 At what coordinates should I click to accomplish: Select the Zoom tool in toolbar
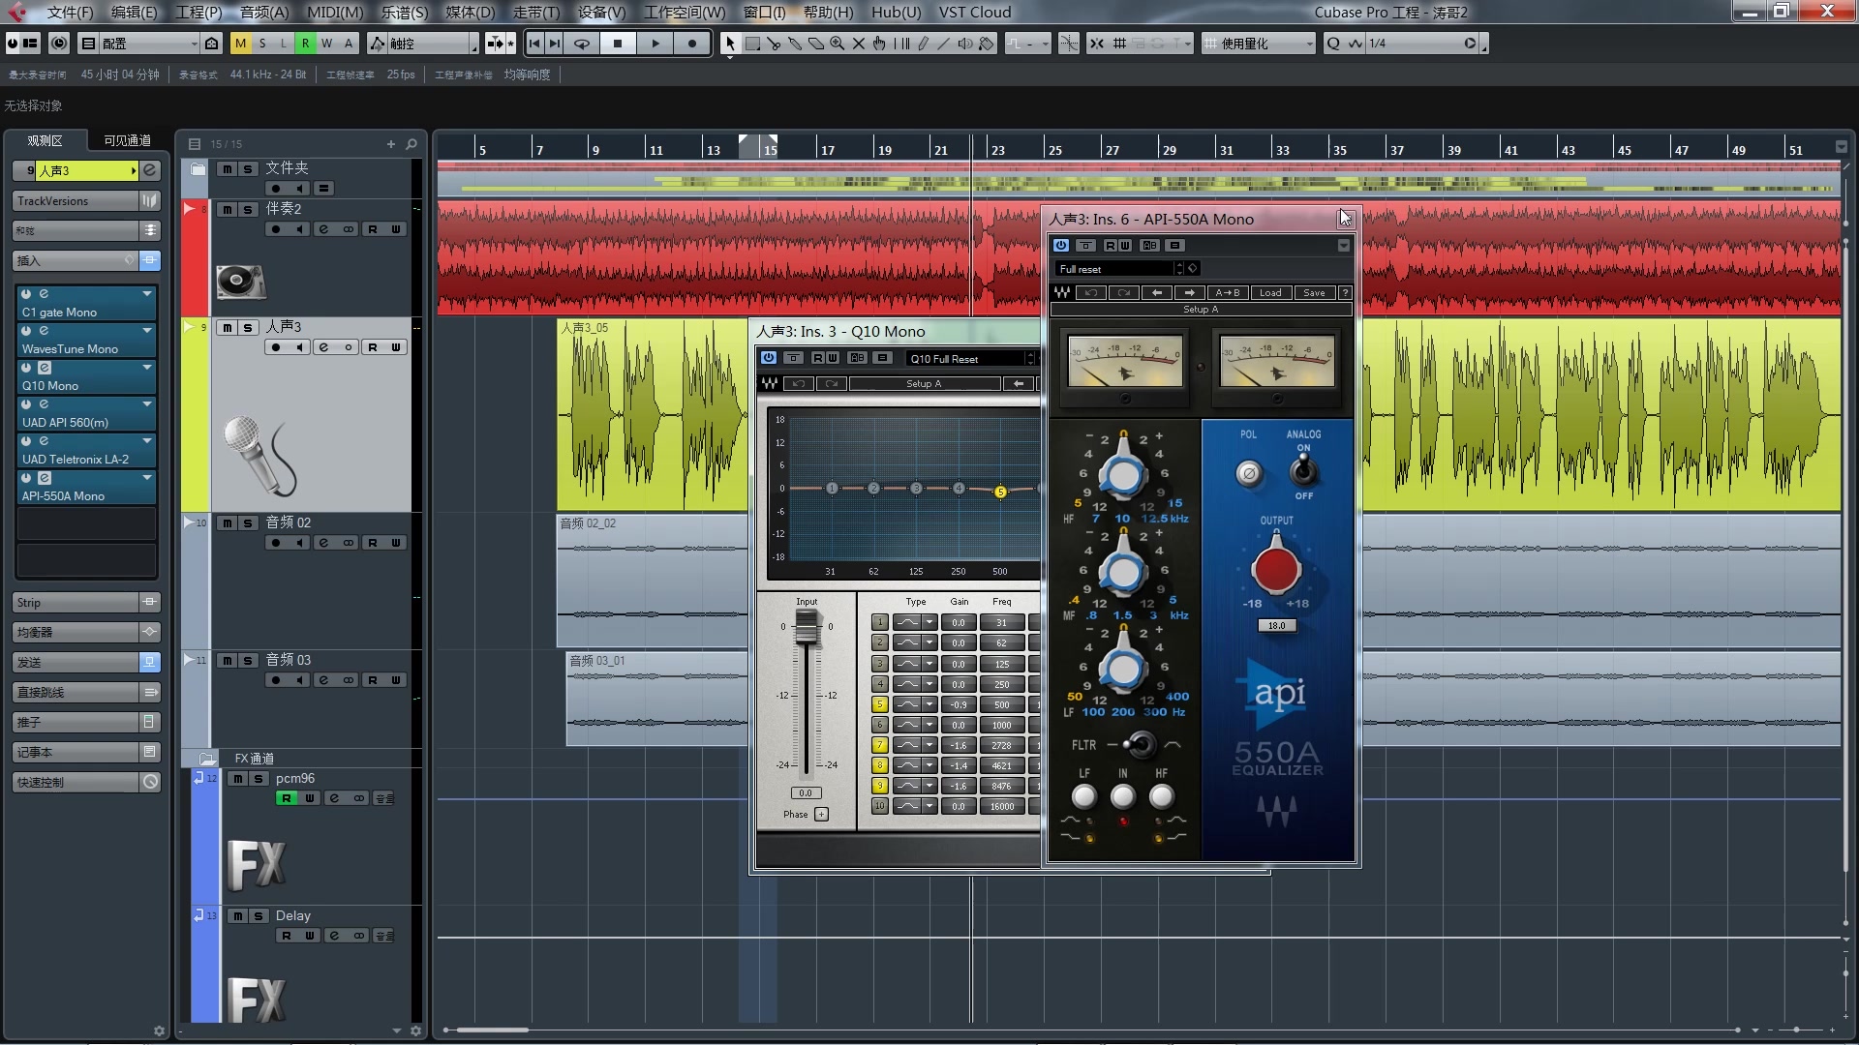coord(837,44)
